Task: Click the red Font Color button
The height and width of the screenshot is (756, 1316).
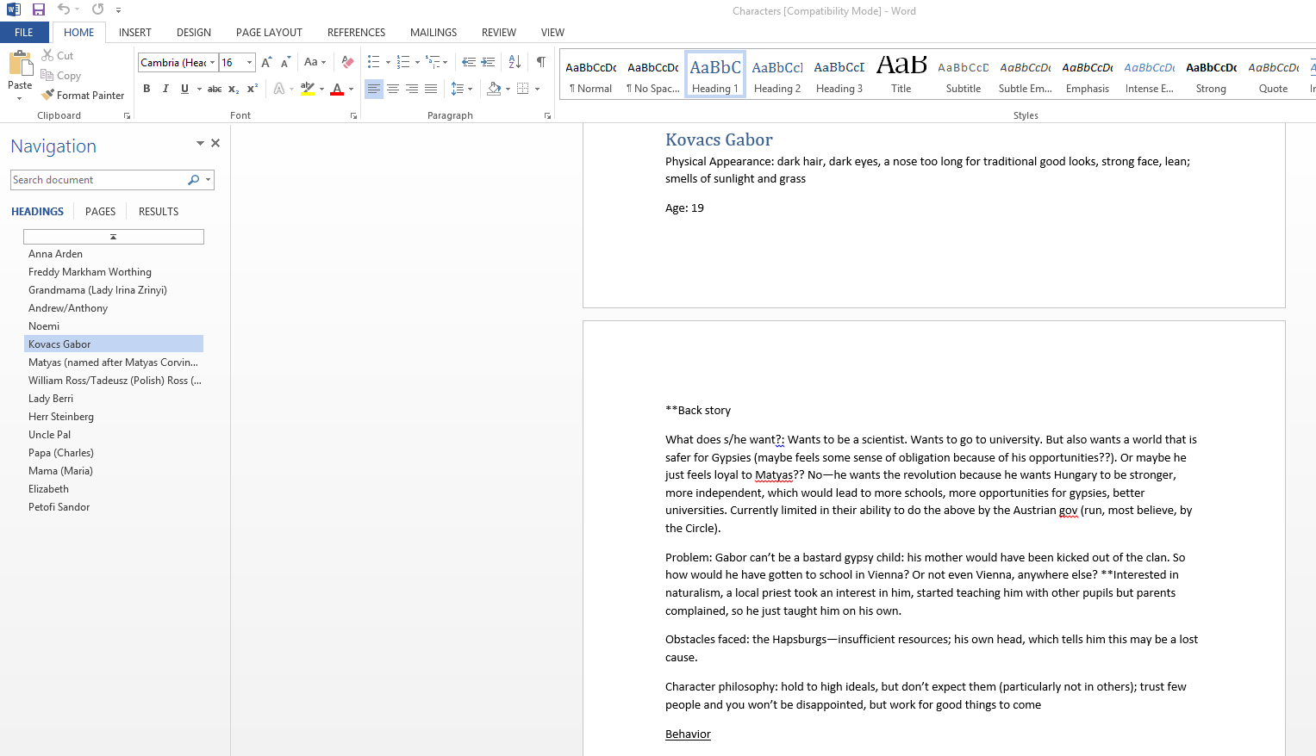Action: [x=337, y=89]
